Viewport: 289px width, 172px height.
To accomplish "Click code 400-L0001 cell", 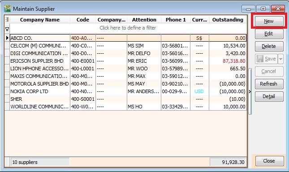I will click(83, 69).
